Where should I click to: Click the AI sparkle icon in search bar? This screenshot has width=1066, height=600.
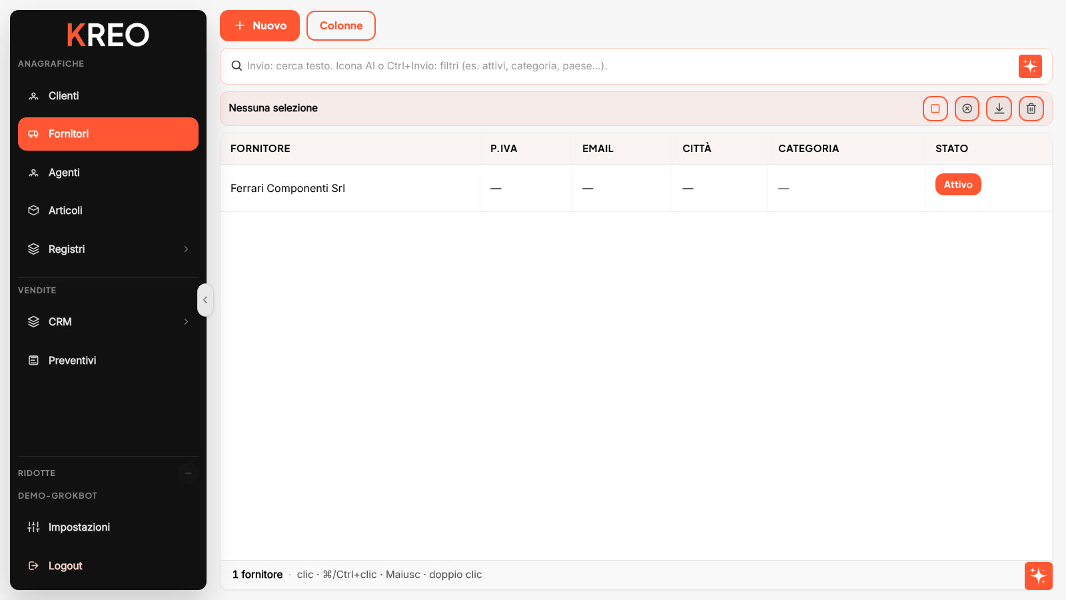pyautogui.click(x=1030, y=66)
